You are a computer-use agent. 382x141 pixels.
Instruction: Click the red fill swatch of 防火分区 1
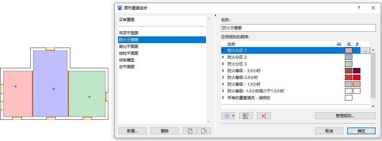pos(348,50)
